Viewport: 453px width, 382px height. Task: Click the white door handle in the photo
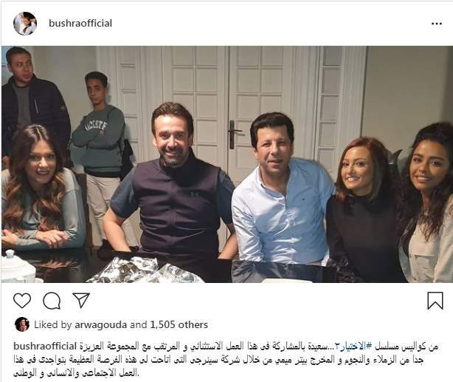[x=233, y=134]
